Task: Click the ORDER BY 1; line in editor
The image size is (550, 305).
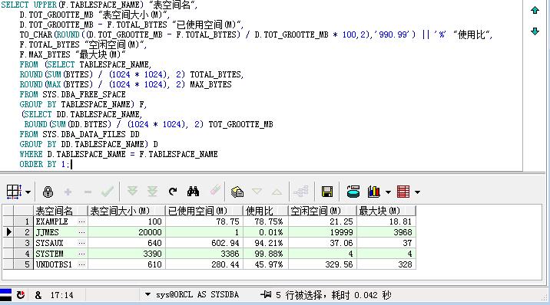Action: [45, 164]
